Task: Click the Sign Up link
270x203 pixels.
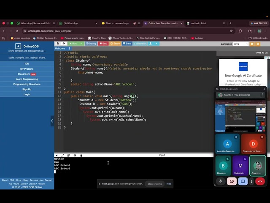Action: point(27,89)
